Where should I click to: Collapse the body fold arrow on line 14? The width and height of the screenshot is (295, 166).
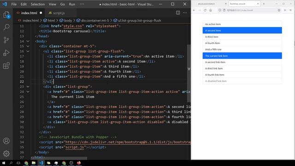[28, 41]
